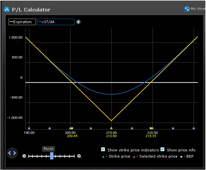This screenshot has width=206, height=170.
Task: Select the Expiration curve legend
Action: click(x=22, y=22)
